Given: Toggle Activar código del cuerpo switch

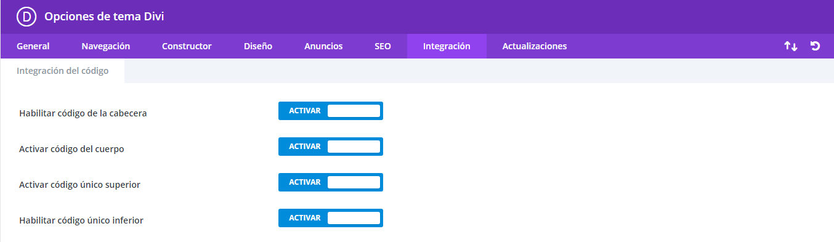Looking at the screenshot, I should [331, 147].
